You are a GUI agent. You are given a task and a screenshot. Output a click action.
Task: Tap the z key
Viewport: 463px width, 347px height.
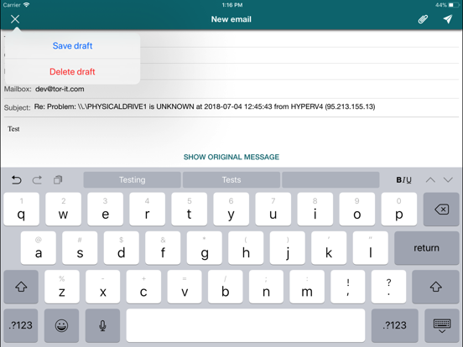62,287
